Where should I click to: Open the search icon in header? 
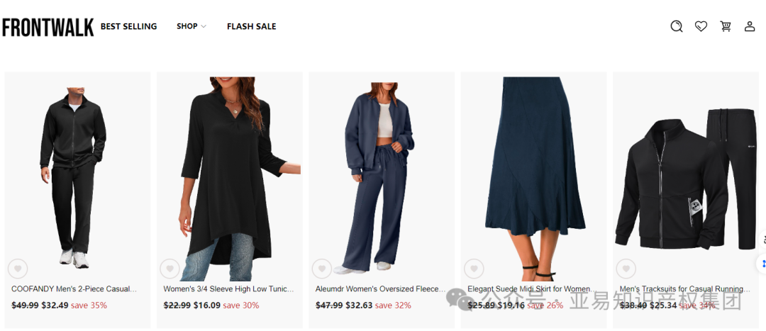[x=676, y=26]
